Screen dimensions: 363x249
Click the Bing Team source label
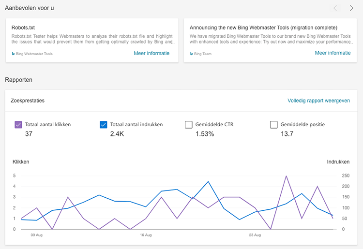203,54
